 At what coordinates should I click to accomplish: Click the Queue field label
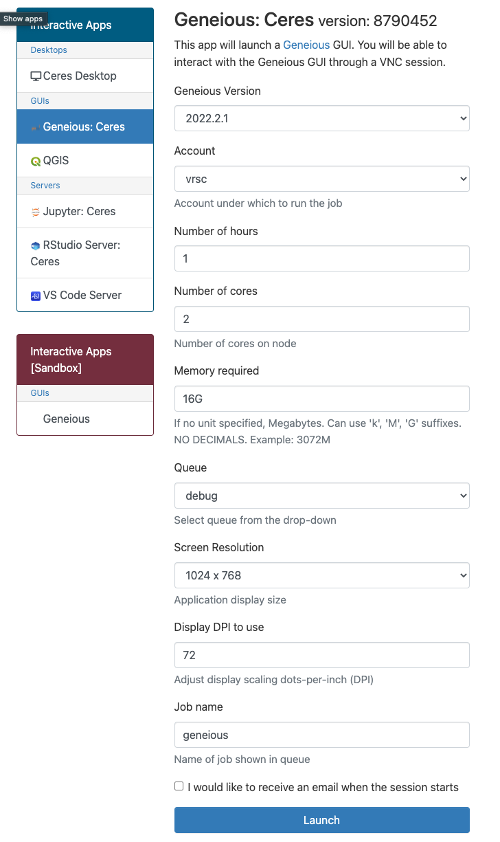point(190,467)
